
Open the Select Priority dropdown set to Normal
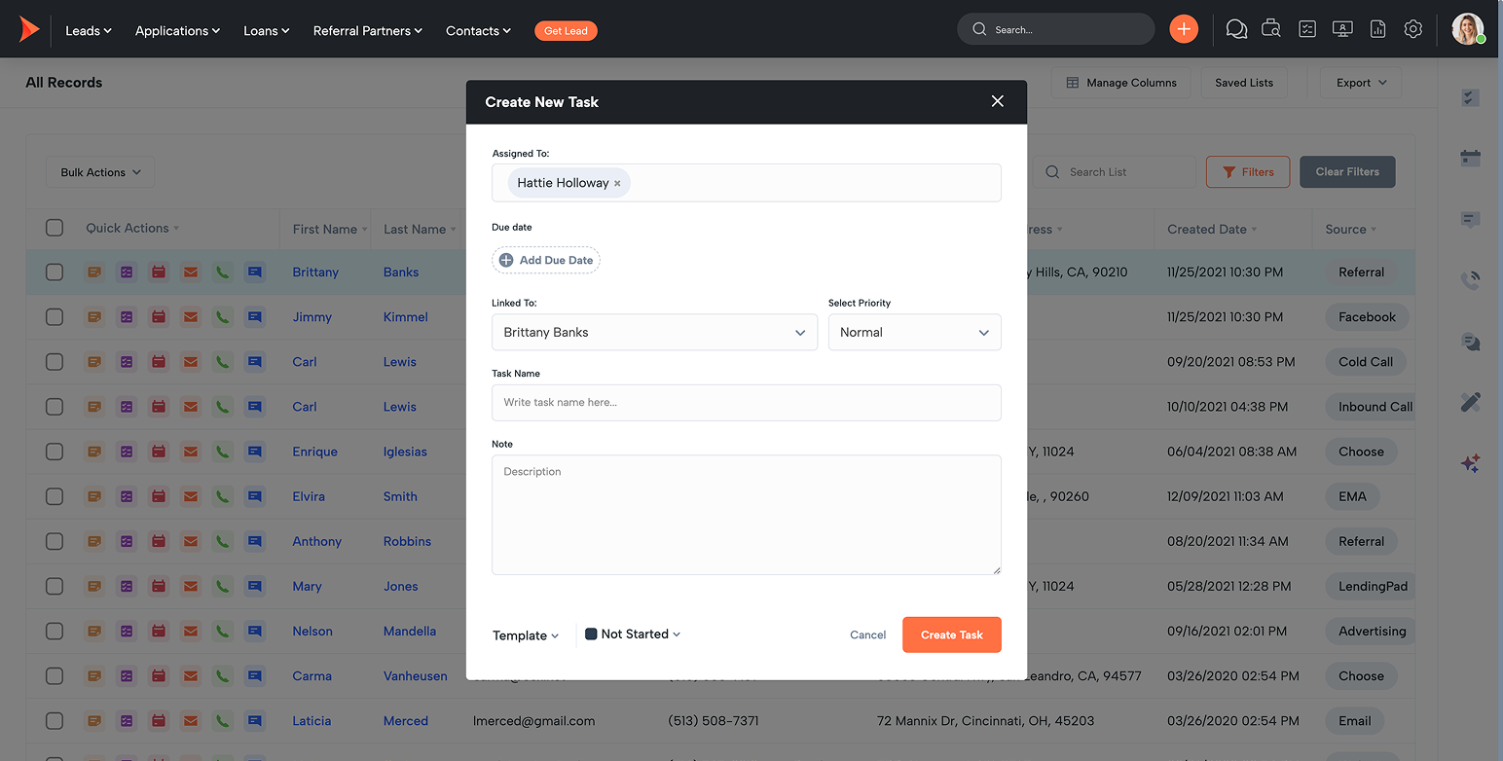tap(914, 332)
